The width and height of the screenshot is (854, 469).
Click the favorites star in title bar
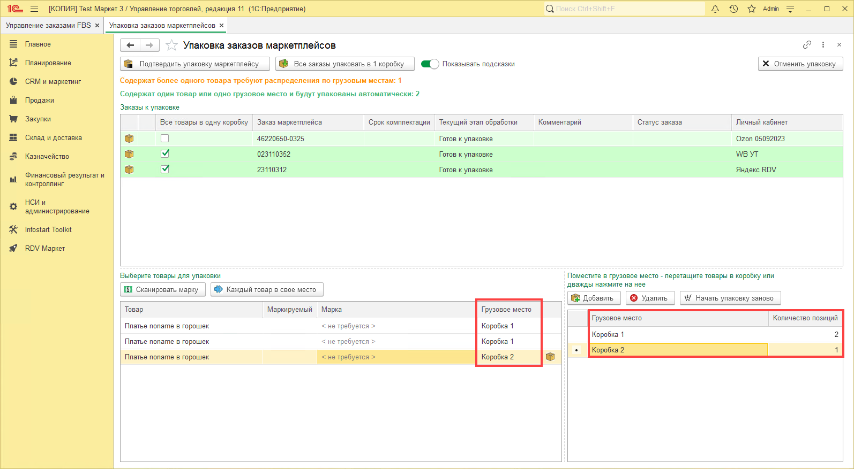tap(752, 9)
